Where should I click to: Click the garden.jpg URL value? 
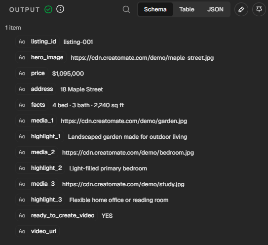point(124,121)
